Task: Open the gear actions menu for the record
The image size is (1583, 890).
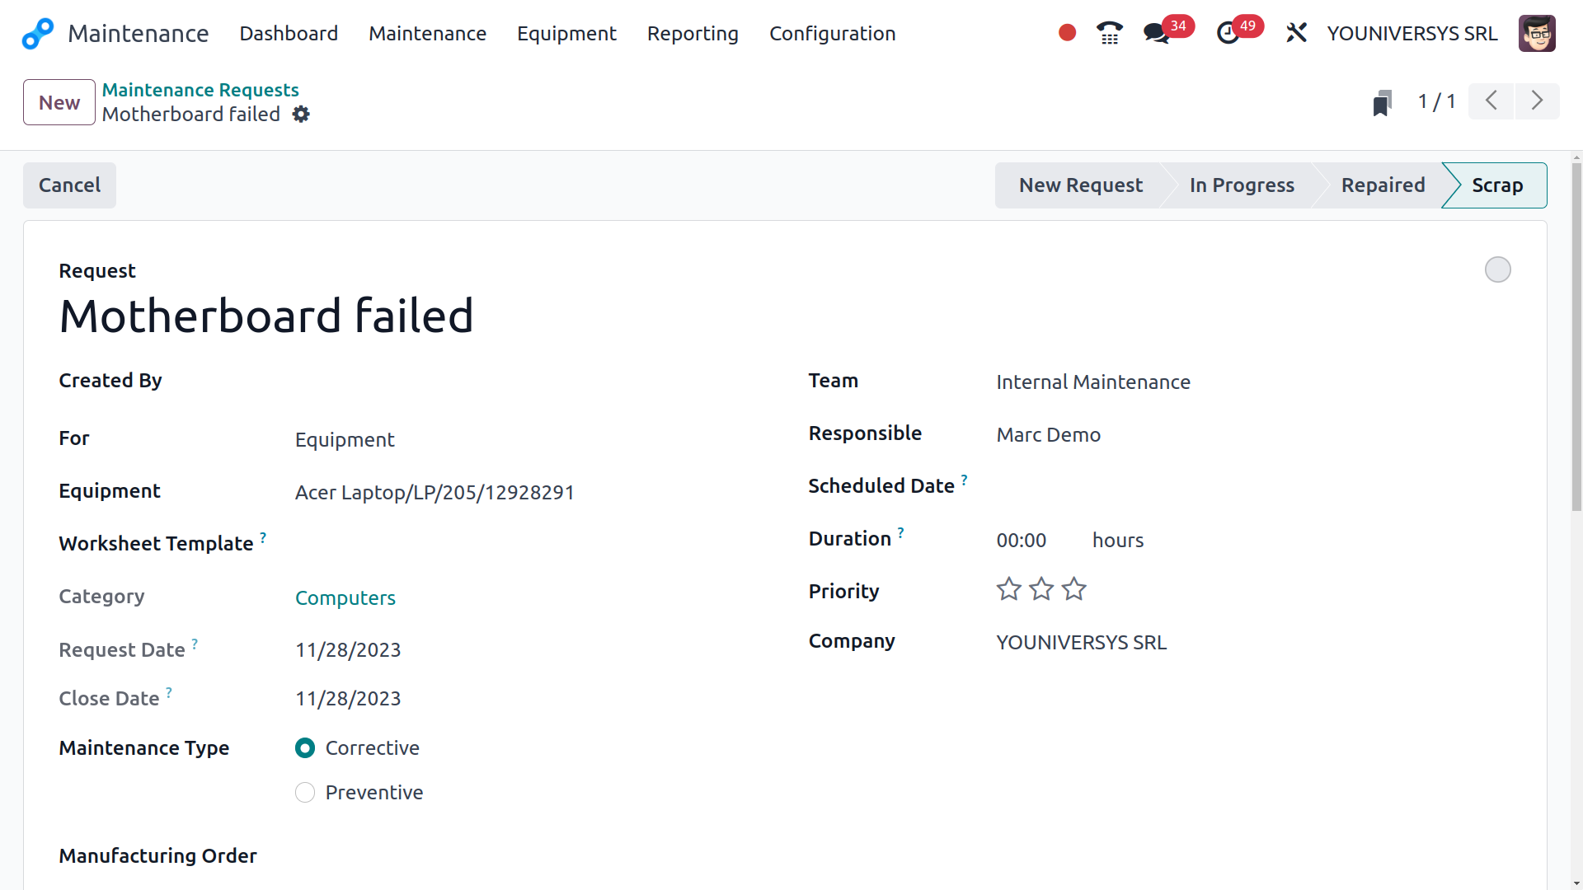Action: tap(301, 115)
